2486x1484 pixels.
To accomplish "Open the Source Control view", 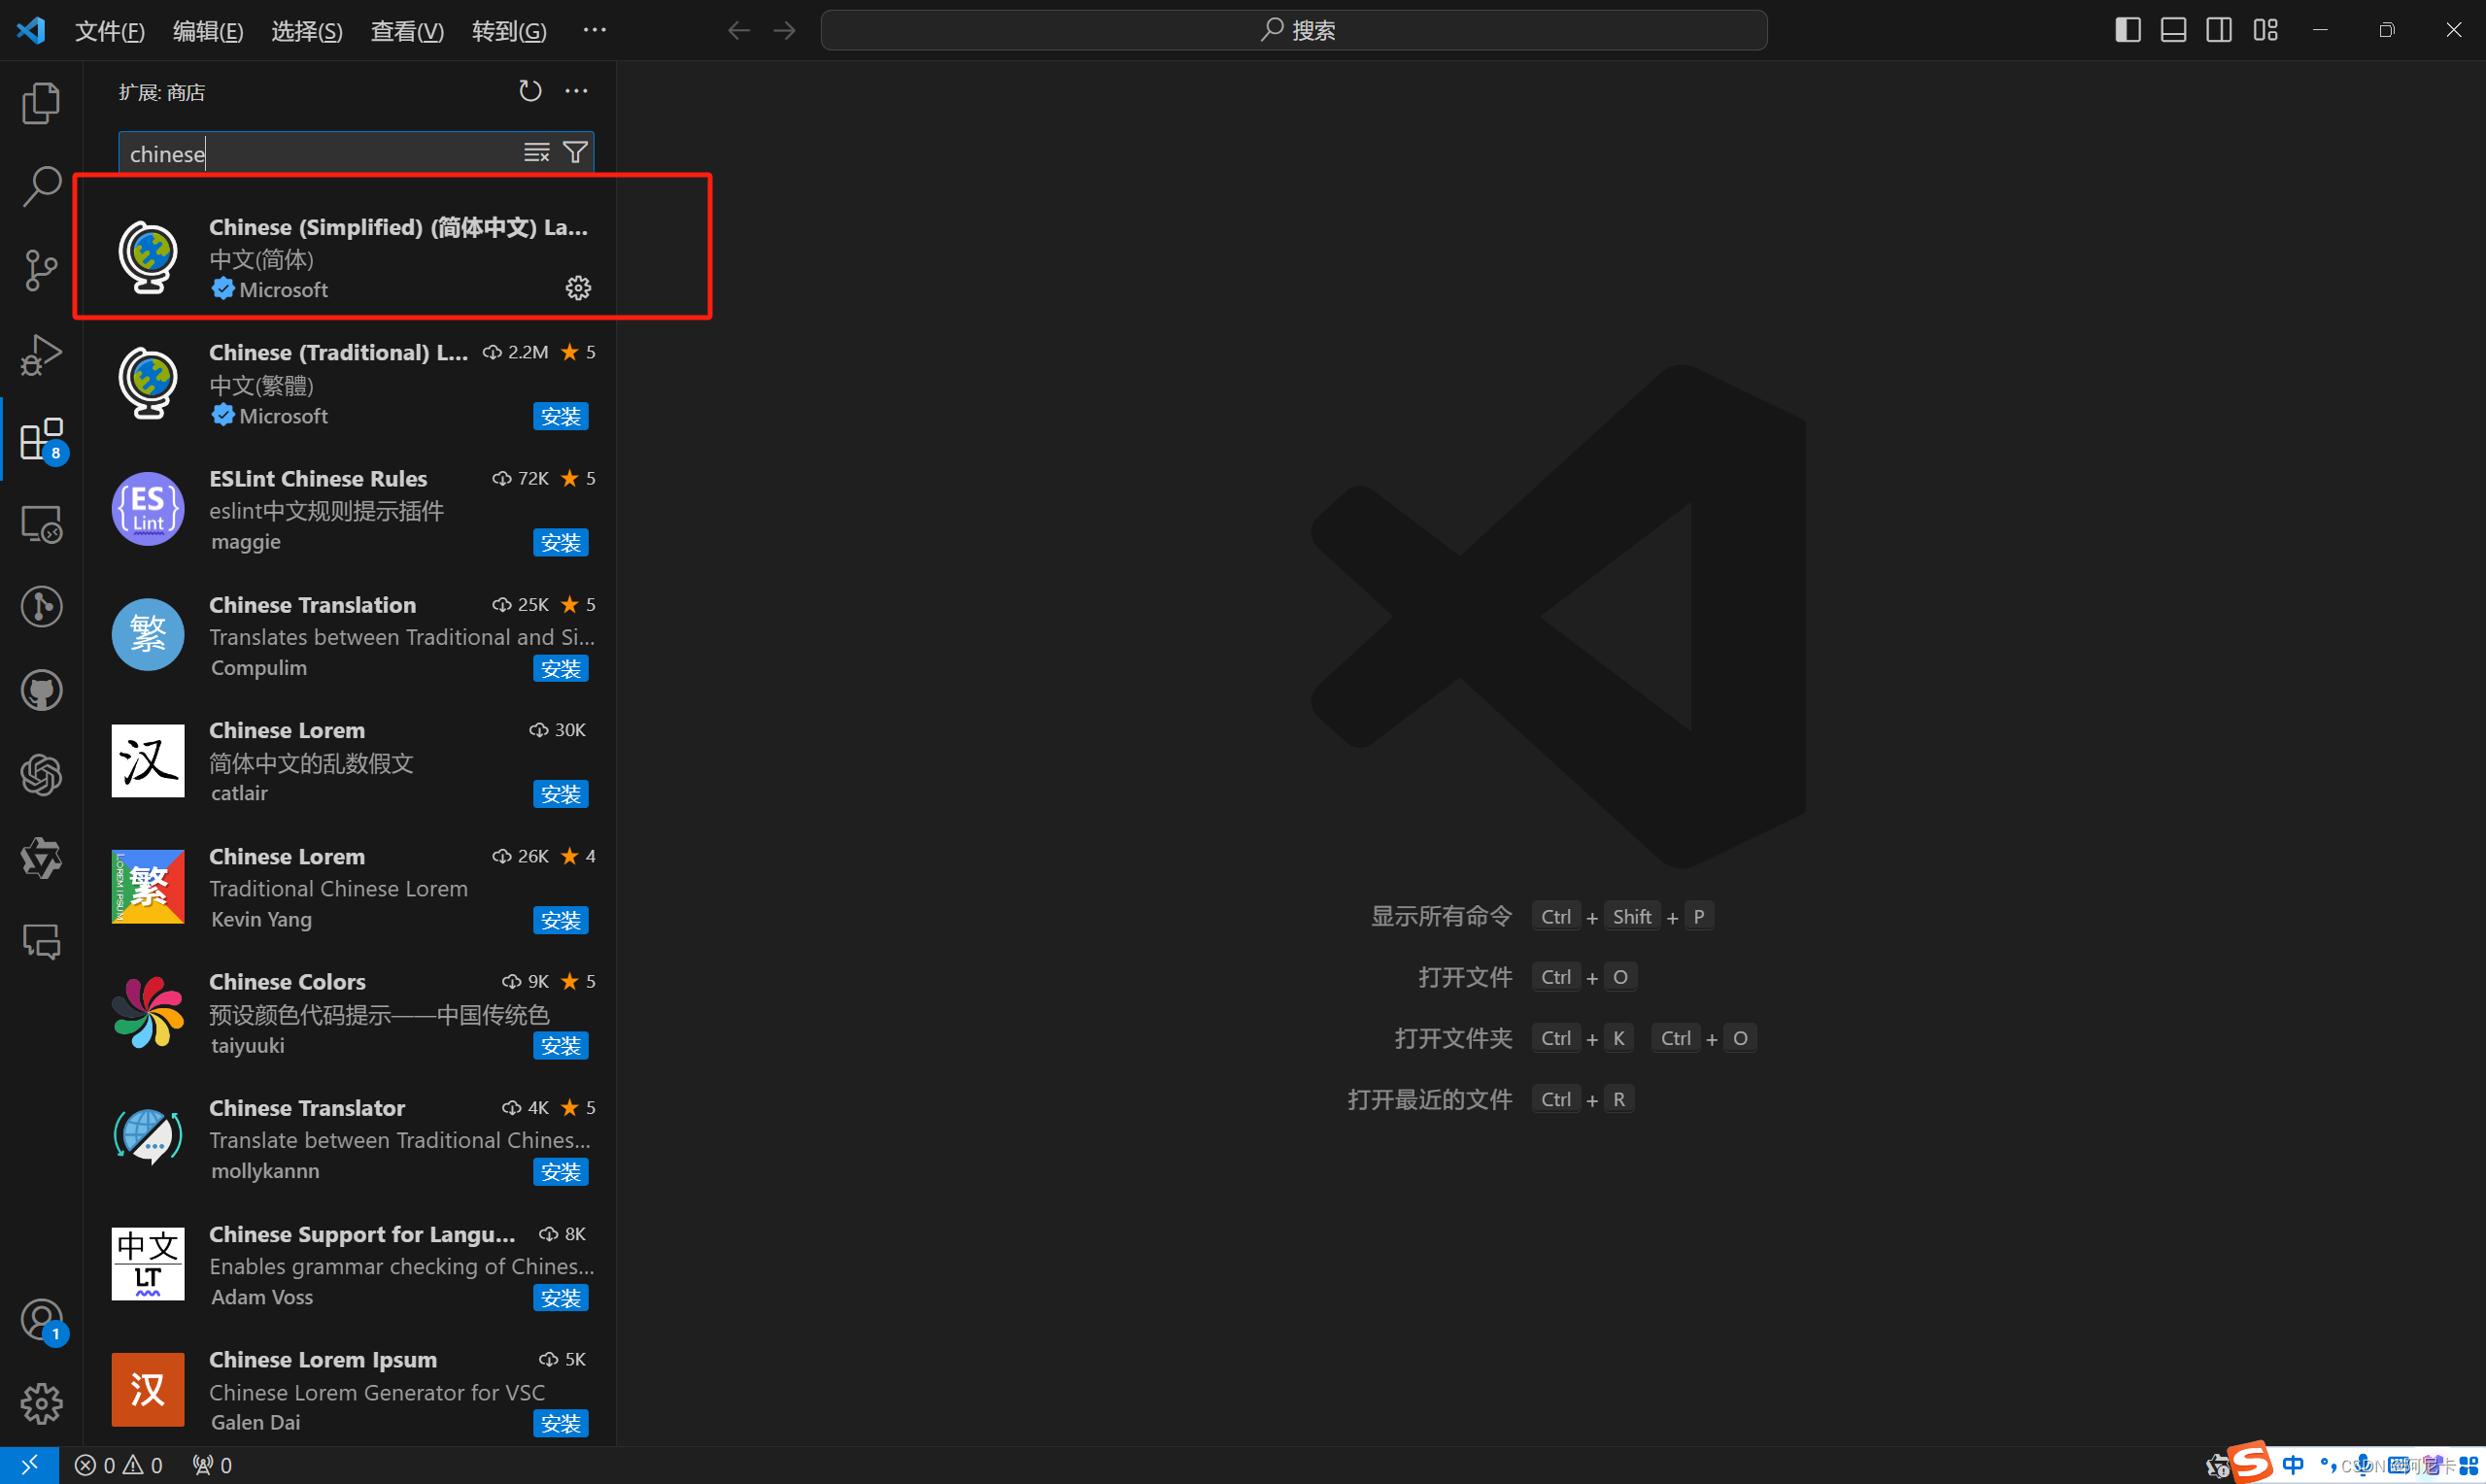I will click(41, 270).
